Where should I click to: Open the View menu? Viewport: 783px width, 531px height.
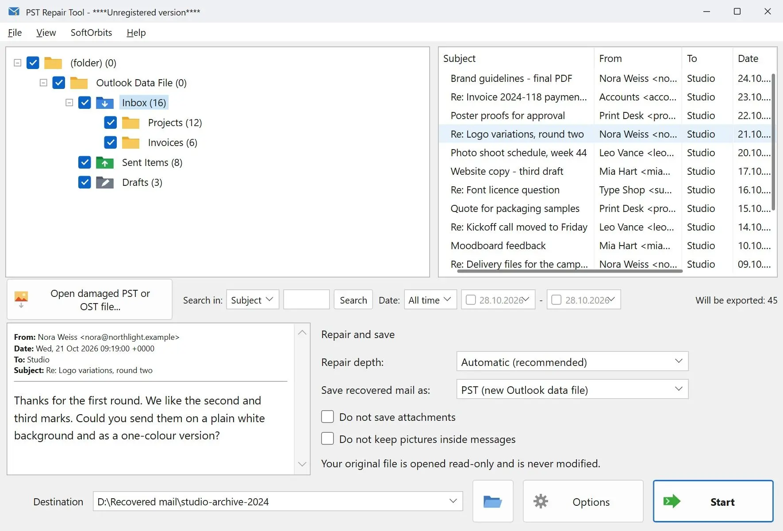46,33
